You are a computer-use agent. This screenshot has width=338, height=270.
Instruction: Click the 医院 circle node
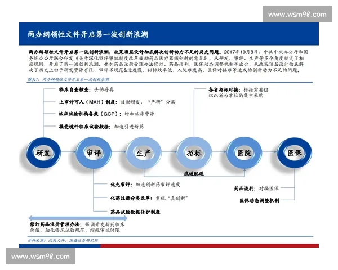click(x=244, y=153)
